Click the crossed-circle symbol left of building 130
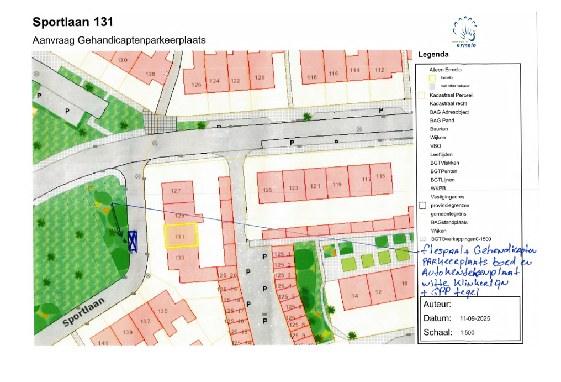561x382 pixels. [37, 73]
